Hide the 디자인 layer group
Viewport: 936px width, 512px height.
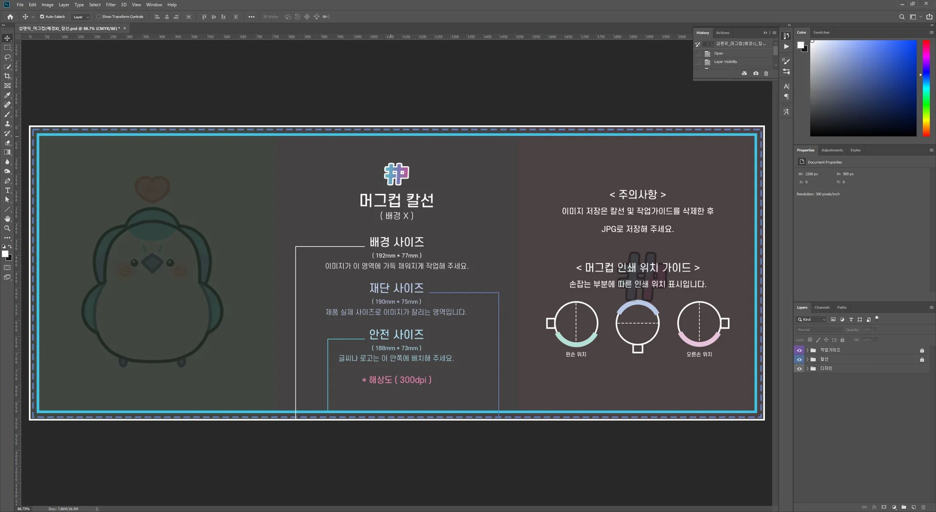799,369
